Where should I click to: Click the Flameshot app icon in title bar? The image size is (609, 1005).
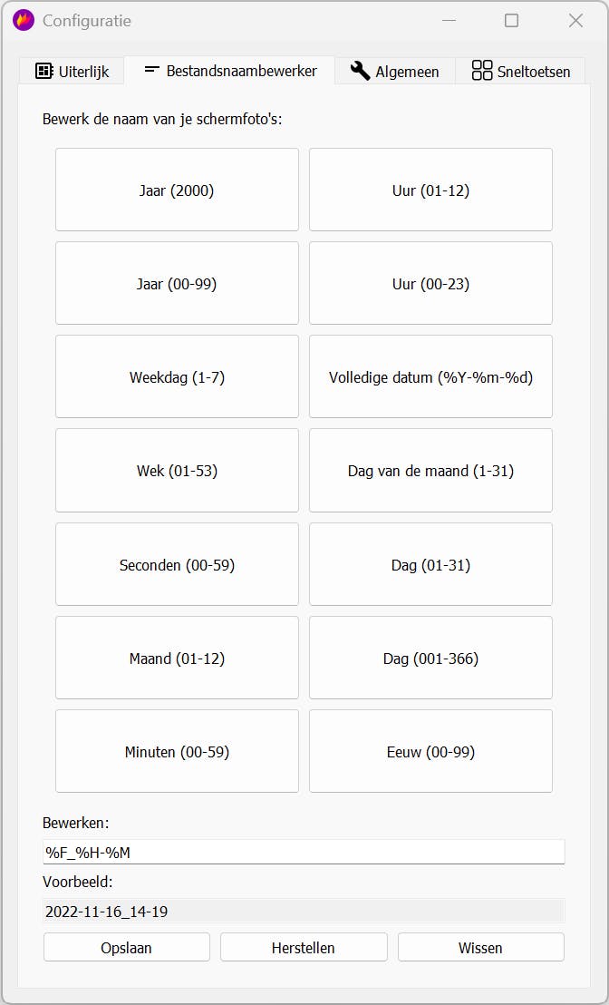point(24,20)
